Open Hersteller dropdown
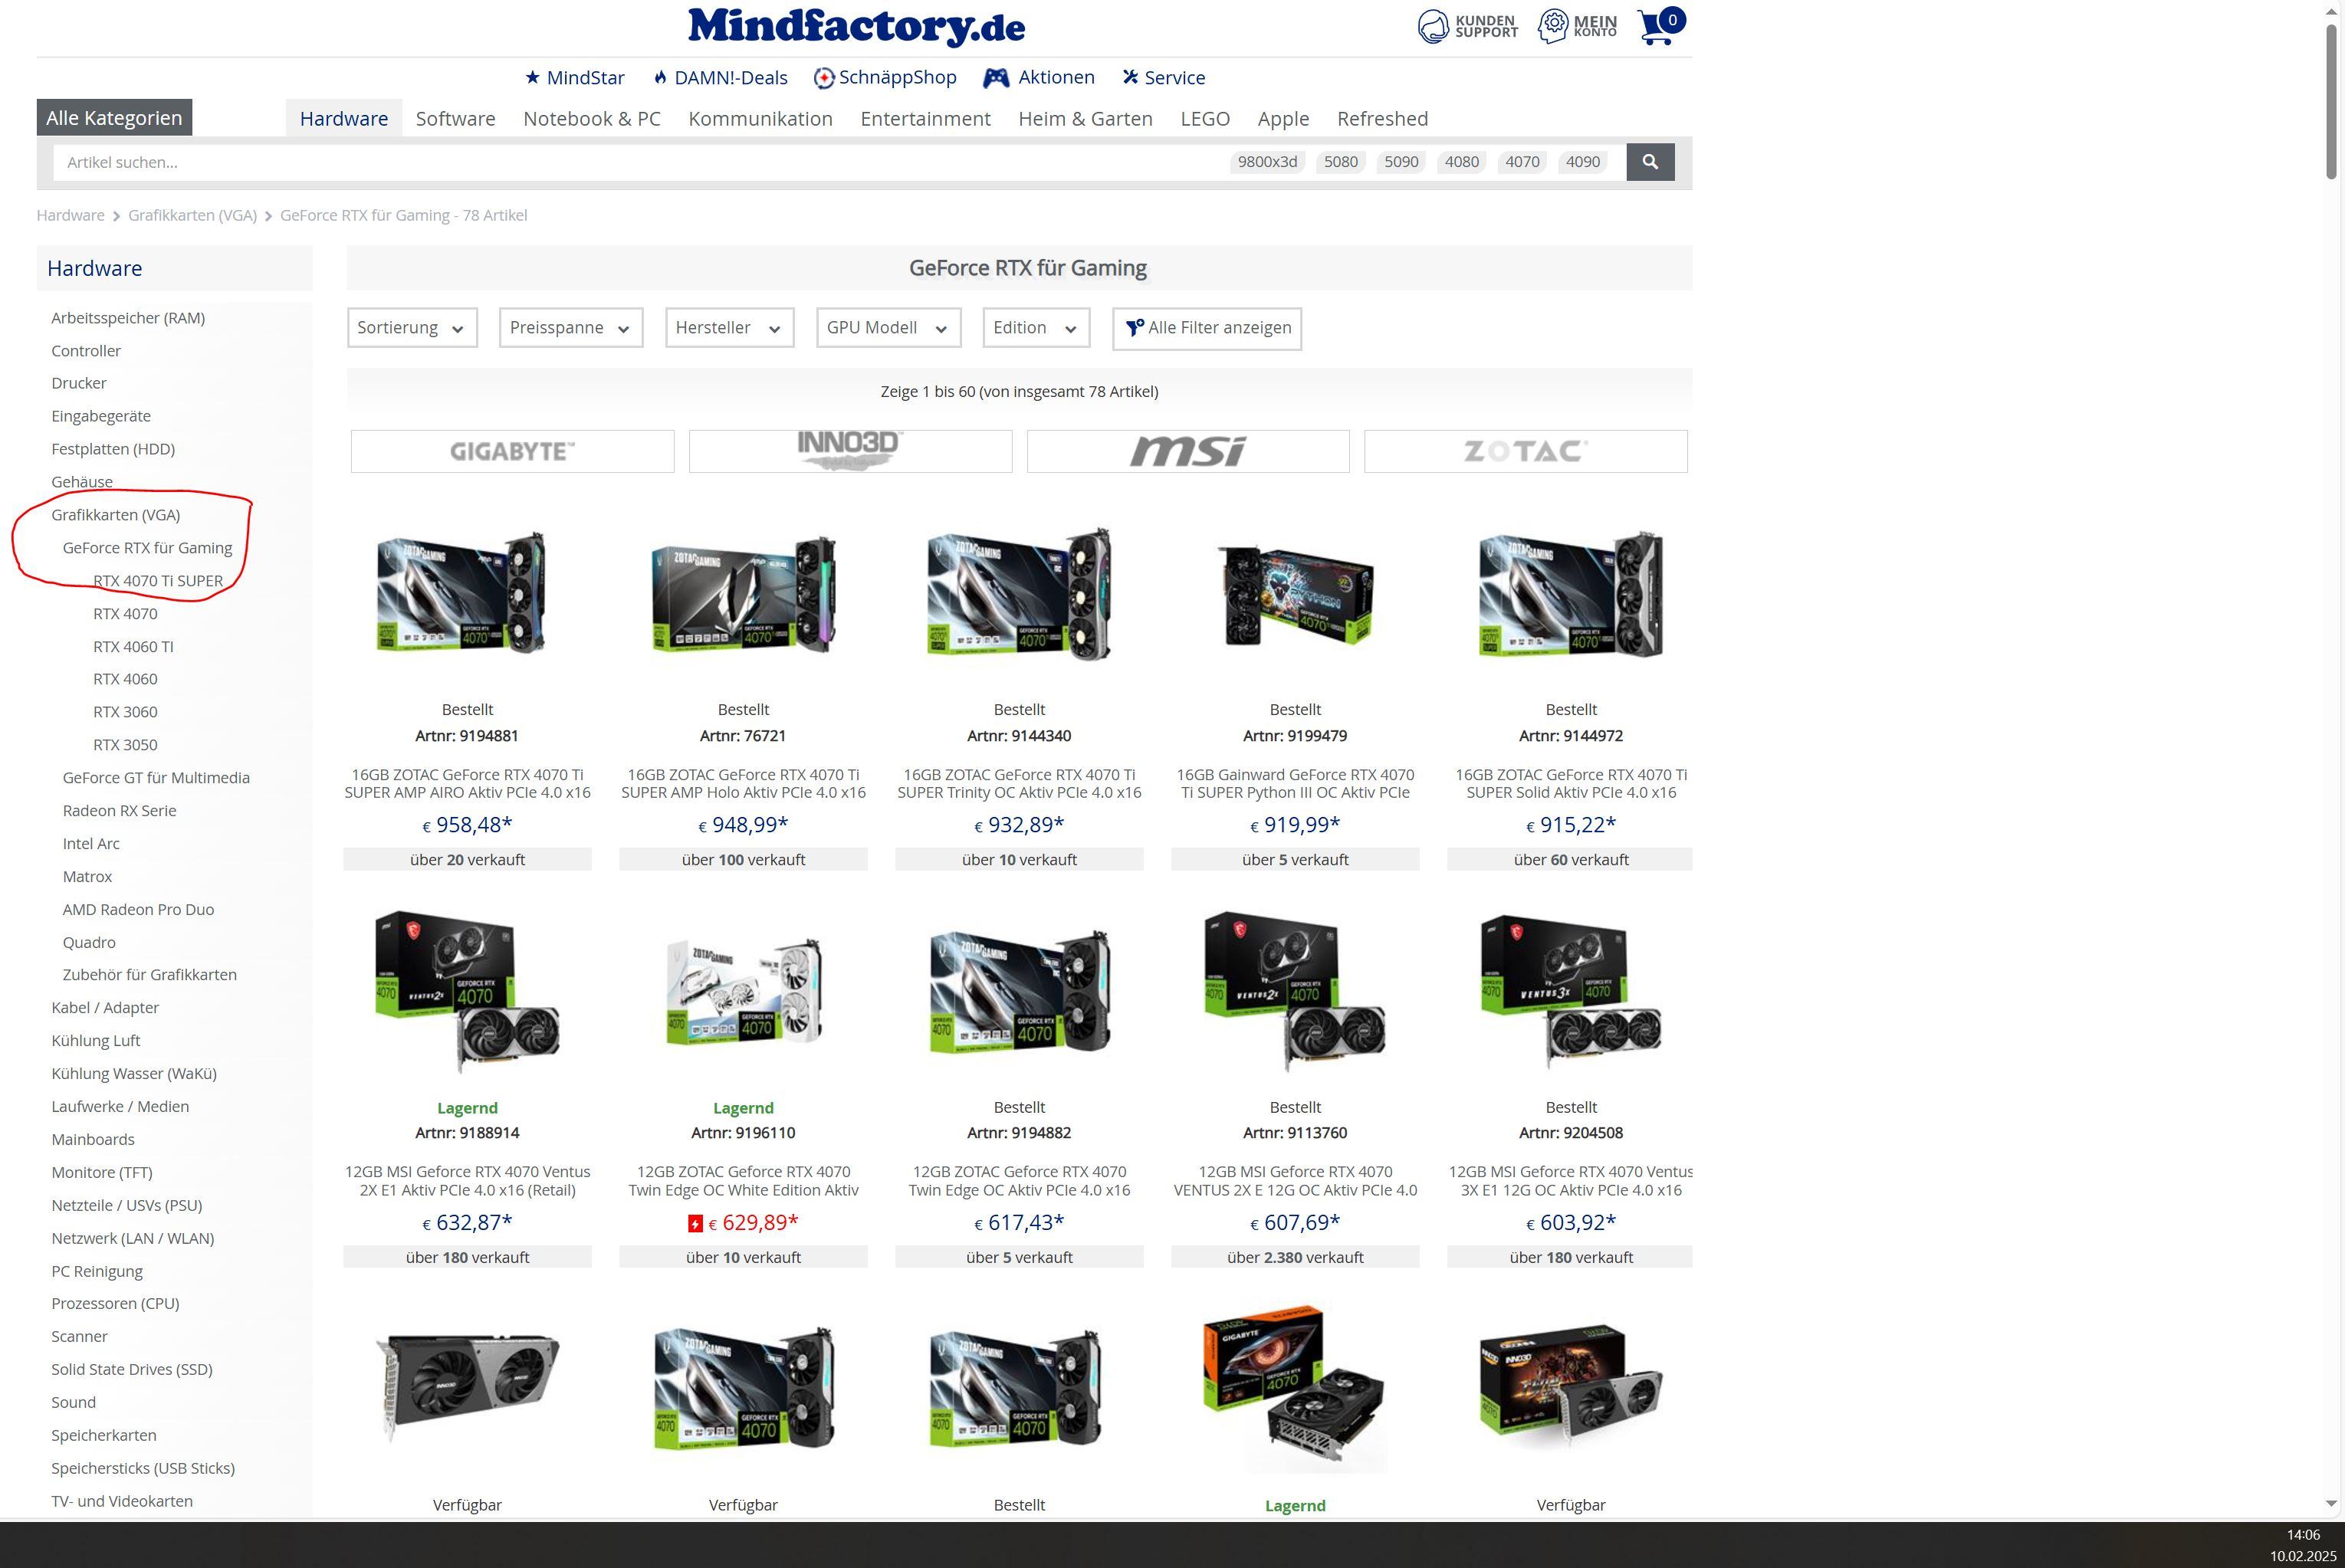 (730, 328)
